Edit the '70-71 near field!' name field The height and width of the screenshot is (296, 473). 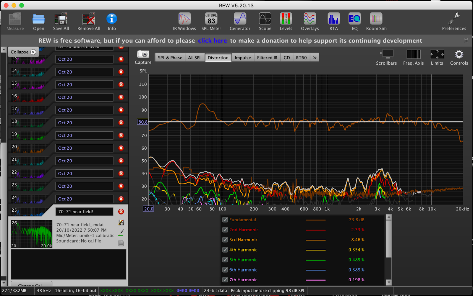[84, 212]
